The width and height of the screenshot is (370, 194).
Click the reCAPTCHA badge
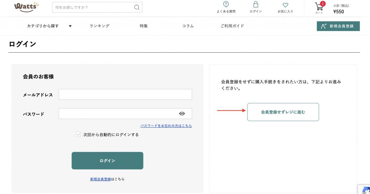(x=364, y=189)
